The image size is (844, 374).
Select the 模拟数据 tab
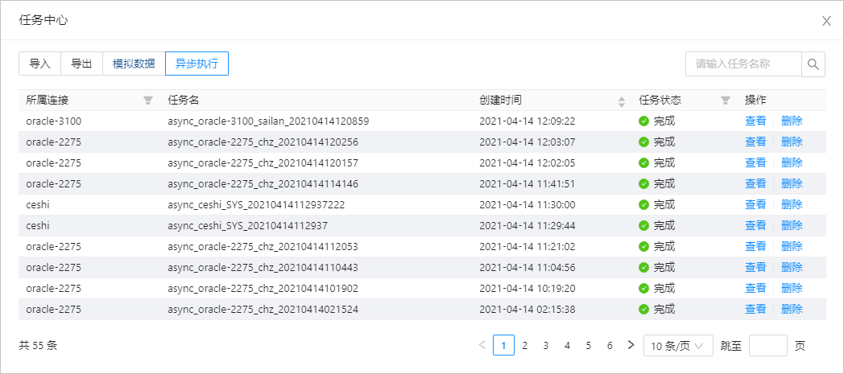click(x=134, y=64)
